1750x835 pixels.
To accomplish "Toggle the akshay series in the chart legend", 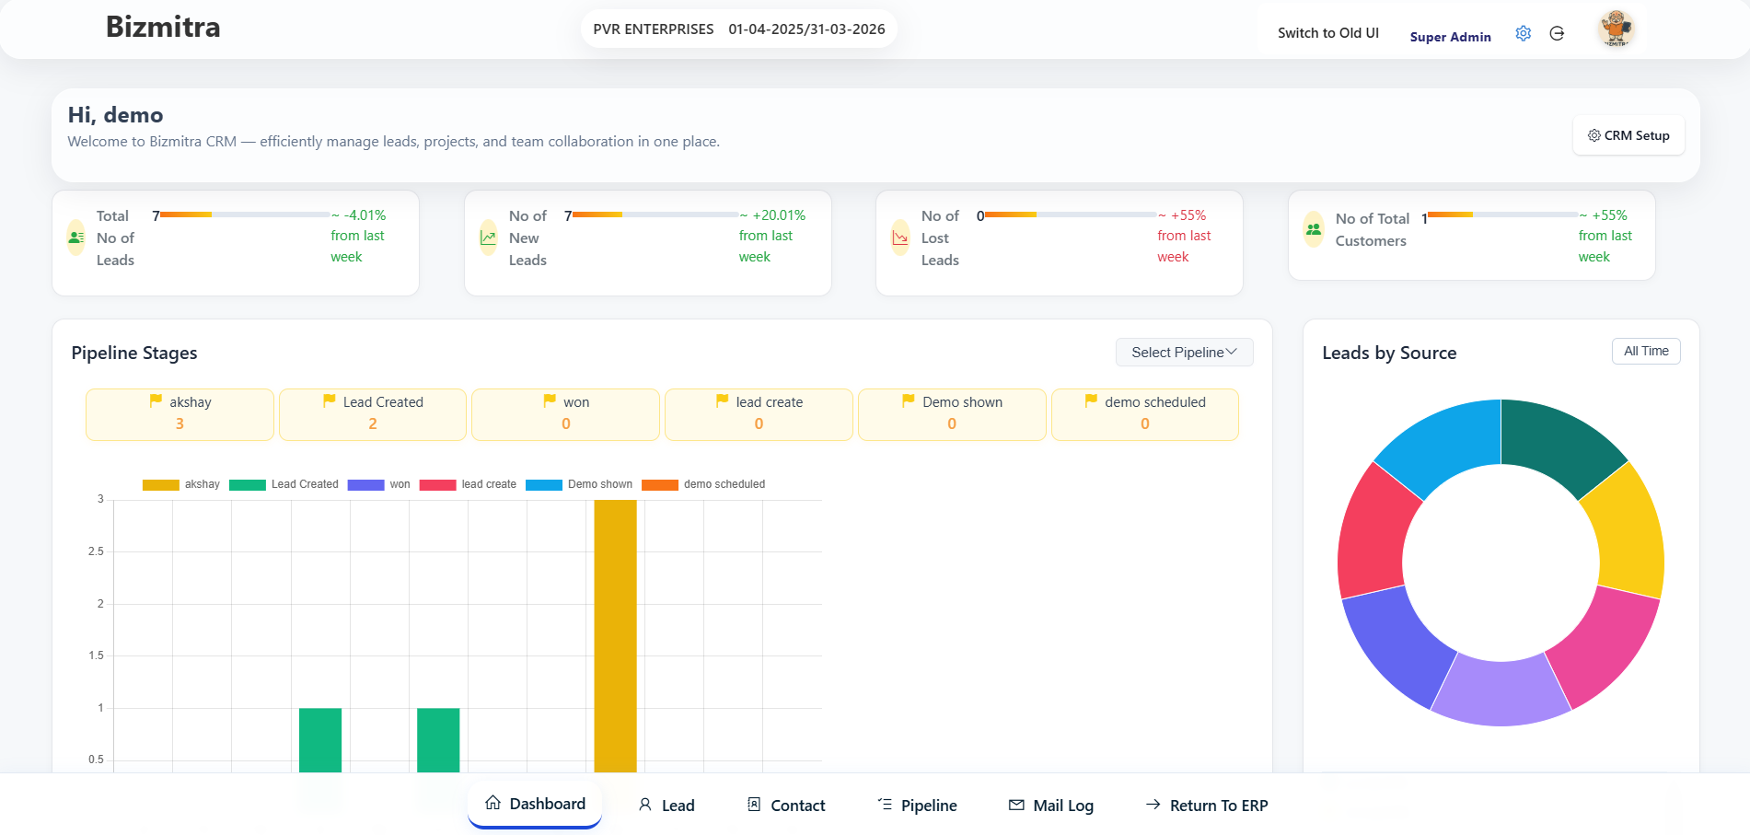I will pyautogui.click(x=180, y=483).
